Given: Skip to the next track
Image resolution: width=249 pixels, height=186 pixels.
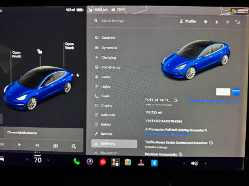Looking at the screenshot, I should (37, 145).
